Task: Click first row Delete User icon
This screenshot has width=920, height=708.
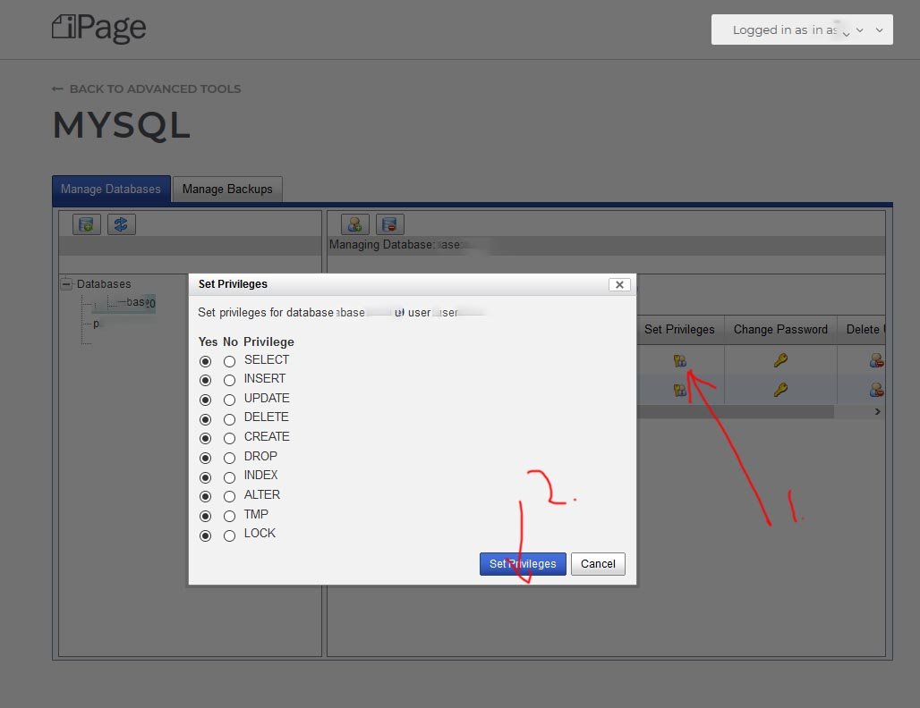Action: 876,360
